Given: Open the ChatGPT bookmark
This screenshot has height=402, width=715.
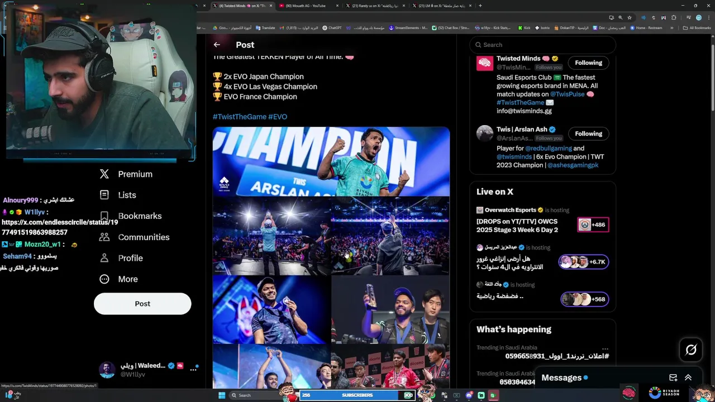Looking at the screenshot, I should 331,28.
